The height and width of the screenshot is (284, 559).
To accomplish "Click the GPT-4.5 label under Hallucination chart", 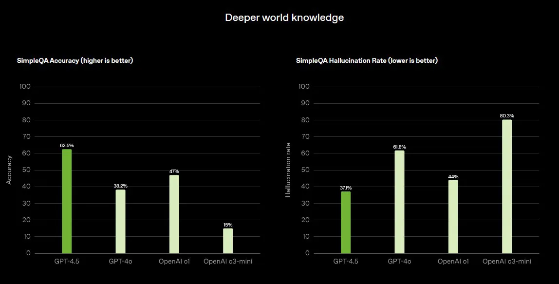I will pos(346,262).
